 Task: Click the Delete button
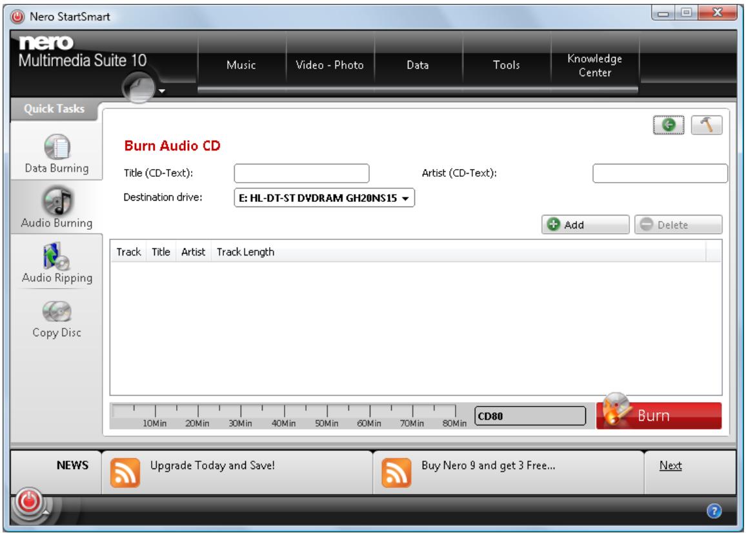coord(678,225)
